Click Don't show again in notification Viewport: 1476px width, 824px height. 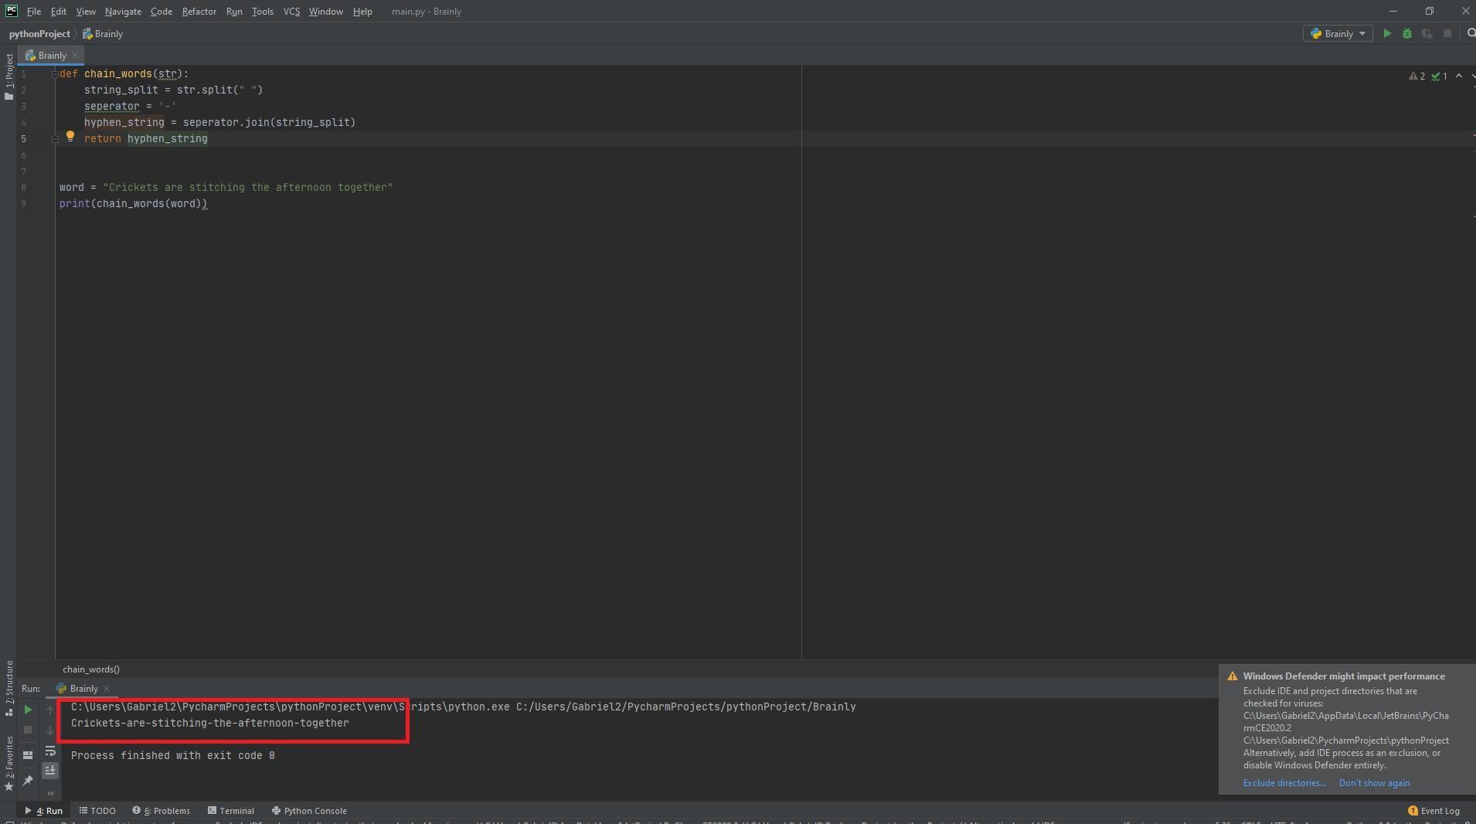(1374, 783)
